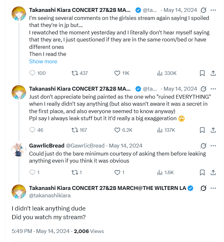Reply to the tweet with 46 comments
Viewport: 224px width, 242px height.
[x=32, y=130]
